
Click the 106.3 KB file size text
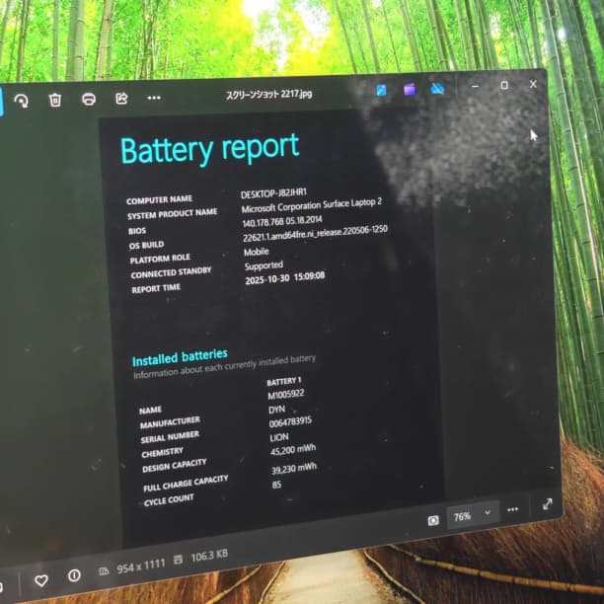(x=209, y=556)
